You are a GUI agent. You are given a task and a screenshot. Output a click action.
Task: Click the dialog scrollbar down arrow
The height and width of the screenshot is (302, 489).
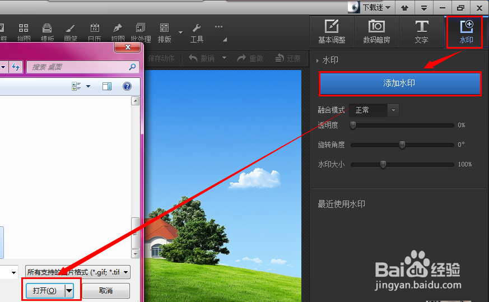coord(136,254)
